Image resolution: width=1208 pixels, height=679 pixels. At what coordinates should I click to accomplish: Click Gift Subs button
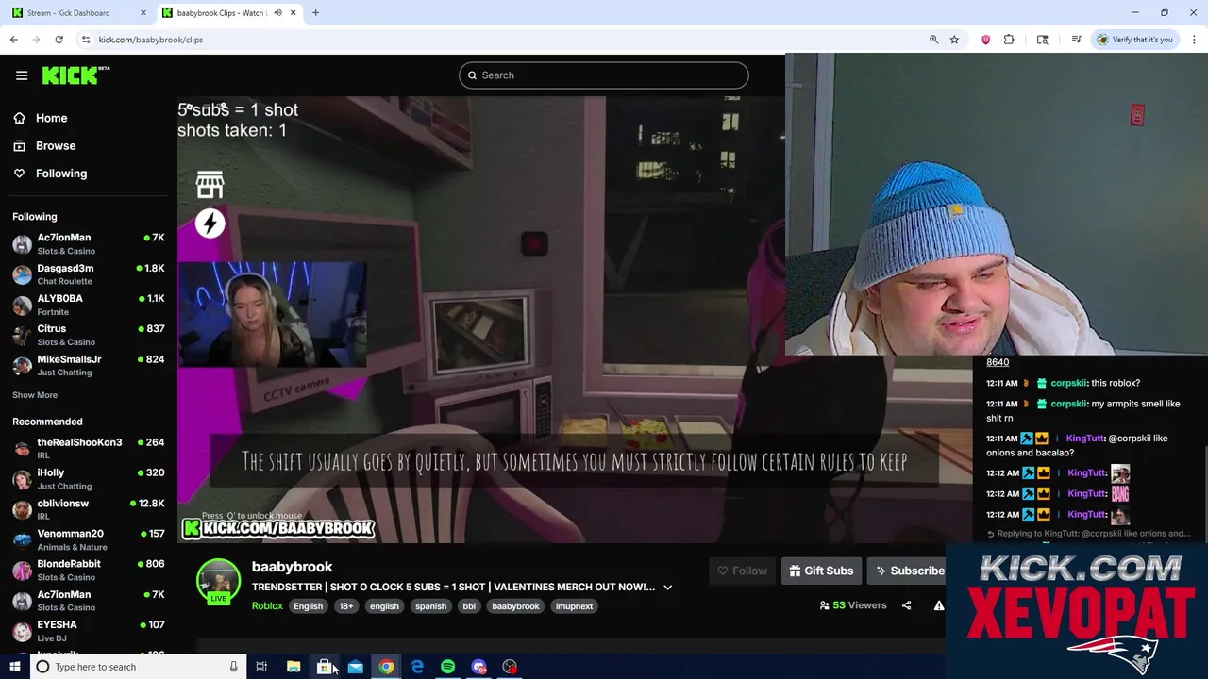[821, 571]
